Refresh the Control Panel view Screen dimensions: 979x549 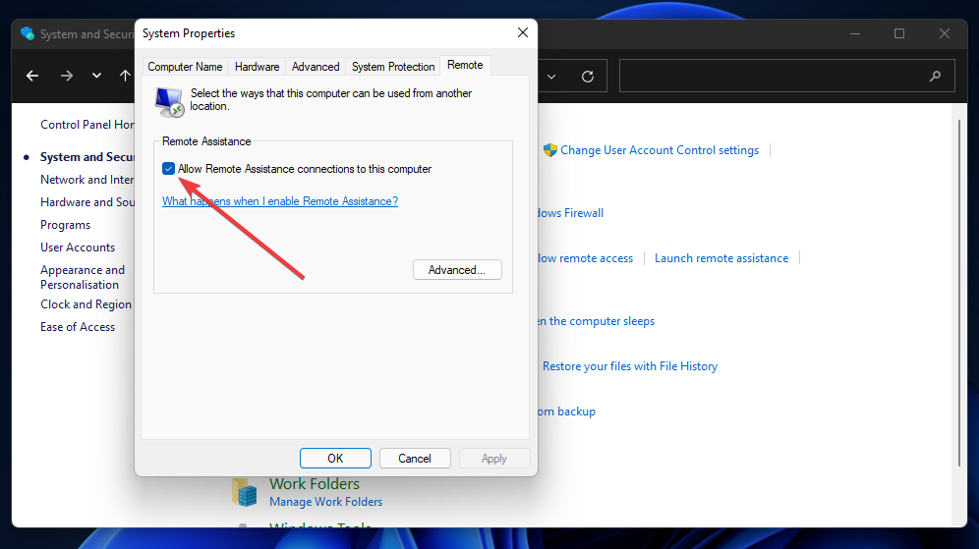click(588, 76)
